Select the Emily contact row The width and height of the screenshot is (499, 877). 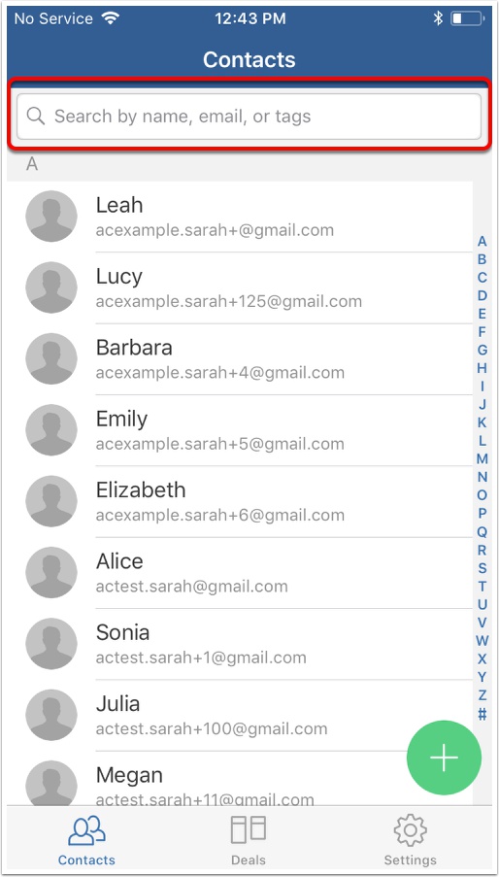coord(240,429)
